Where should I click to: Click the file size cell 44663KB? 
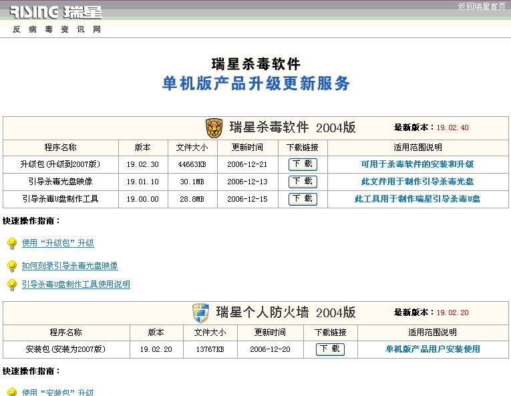(x=192, y=164)
